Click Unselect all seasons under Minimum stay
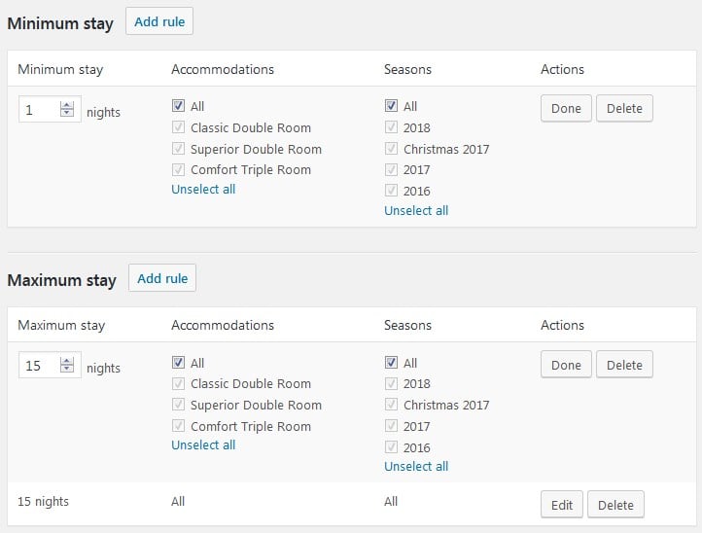This screenshot has width=702, height=533. [416, 210]
